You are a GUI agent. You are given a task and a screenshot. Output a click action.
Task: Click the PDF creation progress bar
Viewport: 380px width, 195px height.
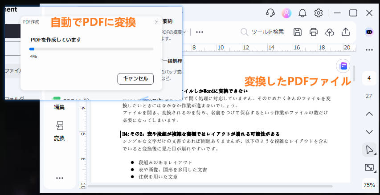point(91,49)
